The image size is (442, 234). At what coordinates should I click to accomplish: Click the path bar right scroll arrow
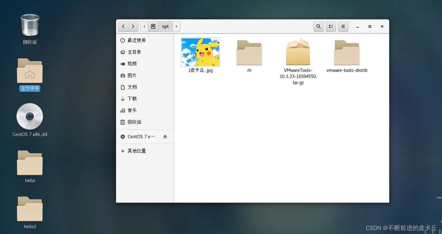click(176, 27)
